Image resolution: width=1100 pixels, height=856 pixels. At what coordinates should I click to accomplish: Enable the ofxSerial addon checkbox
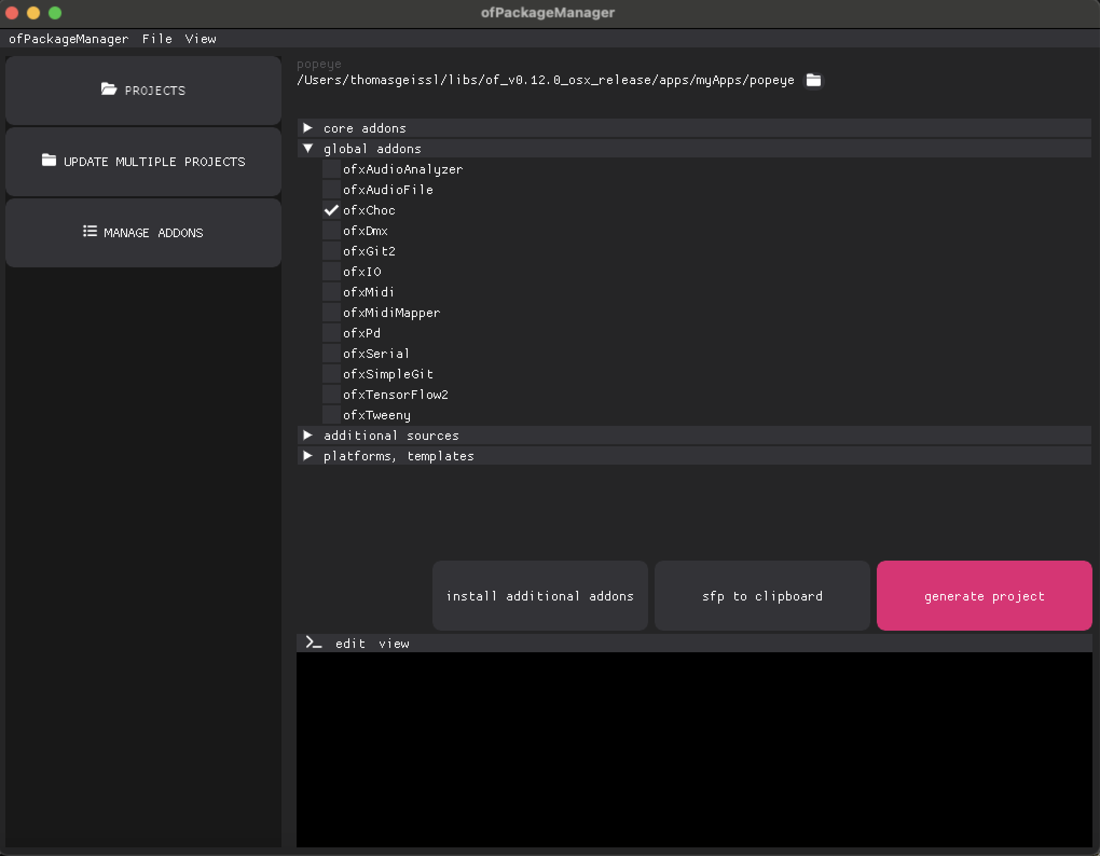[x=332, y=354]
